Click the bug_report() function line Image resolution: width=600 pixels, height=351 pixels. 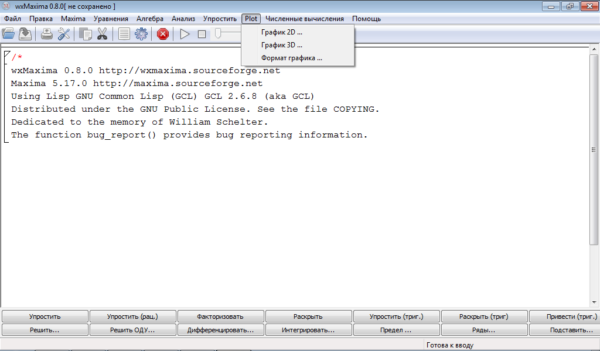(189, 135)
